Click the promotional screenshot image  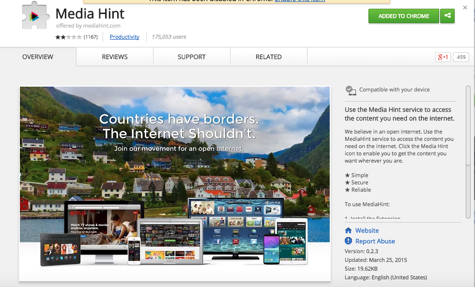coord(175,183)
